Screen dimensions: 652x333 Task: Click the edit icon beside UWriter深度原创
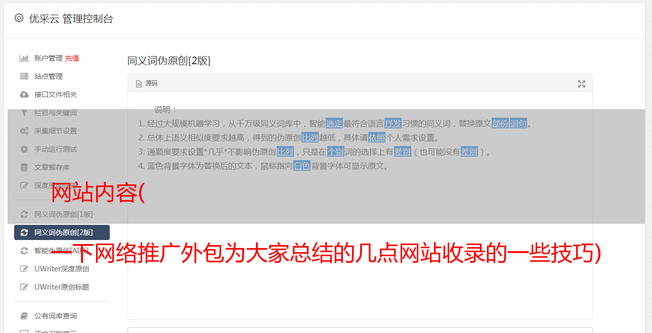[24, 269]
